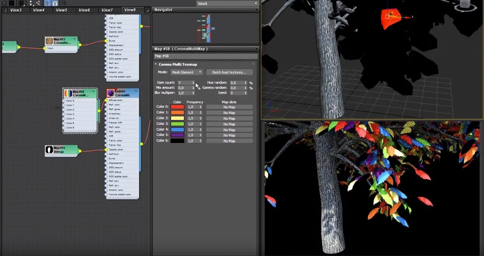Image resolution: width=484 pixels, height=256 pixels.
Task: Switch to the View3 tab
Action: coord(16,10)
